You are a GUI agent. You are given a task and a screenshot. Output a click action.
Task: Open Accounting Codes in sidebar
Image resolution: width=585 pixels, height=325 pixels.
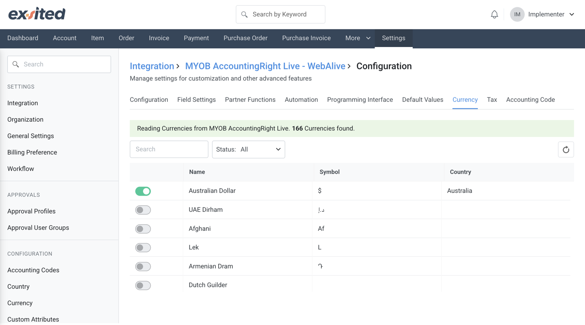click(x=33, y=270)
